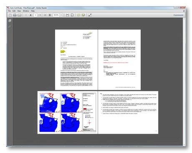Zoom in with the plus button
The width and height of the screenshot is (192, 153).
50,15
